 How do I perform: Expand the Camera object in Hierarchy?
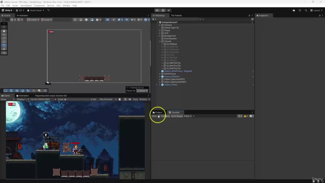[160, 25]
